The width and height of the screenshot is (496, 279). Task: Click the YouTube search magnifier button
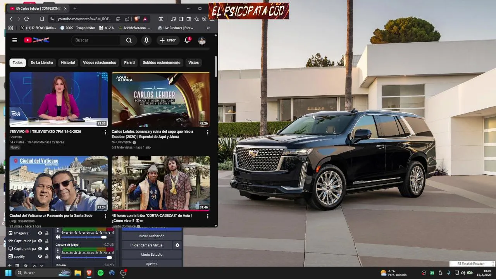(129, 40)
